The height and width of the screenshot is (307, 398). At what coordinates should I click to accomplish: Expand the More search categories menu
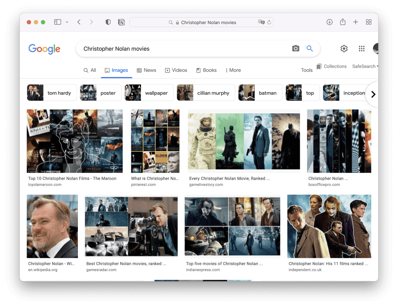tap(233, 70)
